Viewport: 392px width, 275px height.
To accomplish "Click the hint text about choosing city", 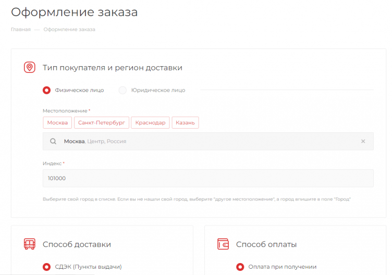I will click(197, 199).
